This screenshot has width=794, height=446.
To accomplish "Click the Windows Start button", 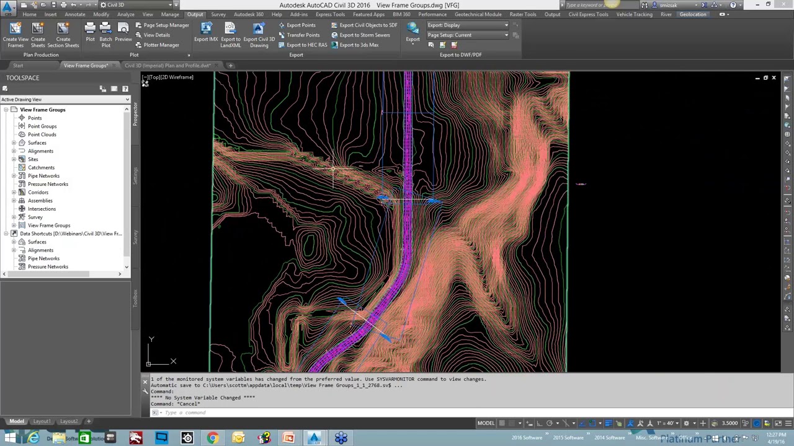I will pyautogui.click(x=10, y=439).
